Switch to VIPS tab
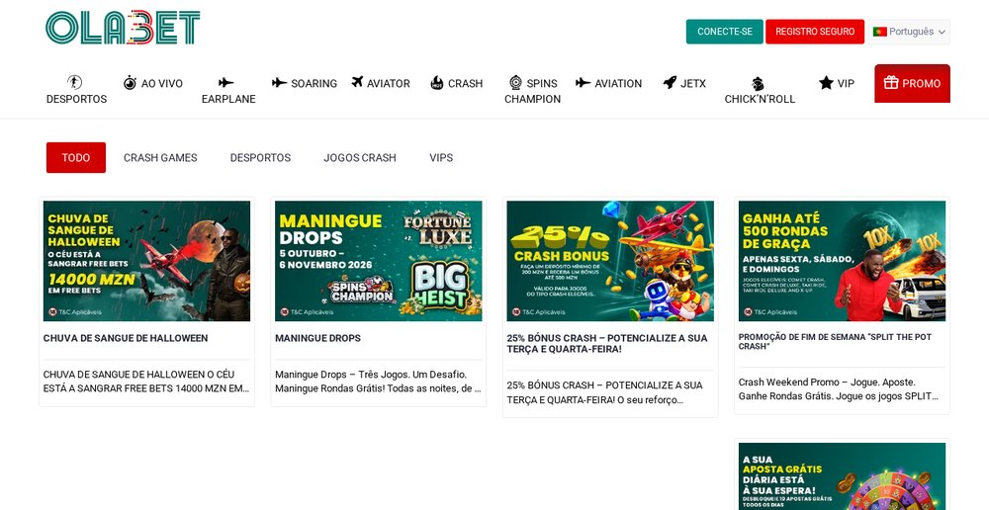 pos(441,157)
